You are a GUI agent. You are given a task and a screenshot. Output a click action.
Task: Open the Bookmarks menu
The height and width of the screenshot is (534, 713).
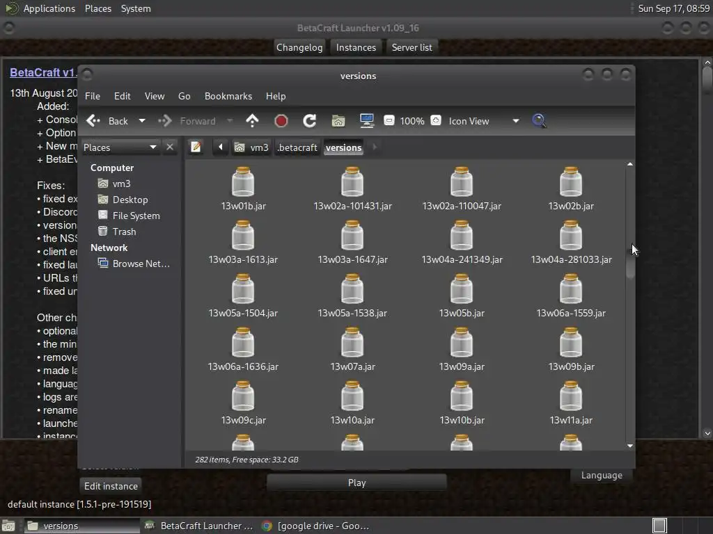point(228,96)
